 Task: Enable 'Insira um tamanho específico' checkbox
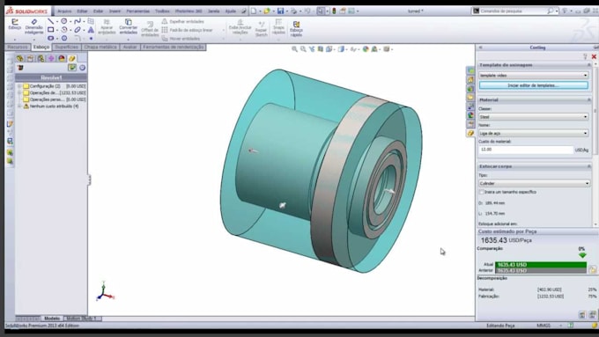(x=481, y=192)
